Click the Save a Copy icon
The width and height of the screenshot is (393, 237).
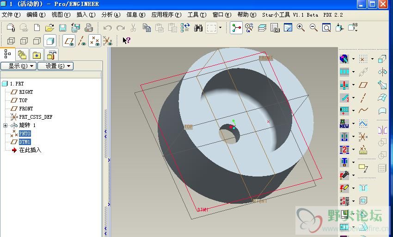tap(75, 28)
